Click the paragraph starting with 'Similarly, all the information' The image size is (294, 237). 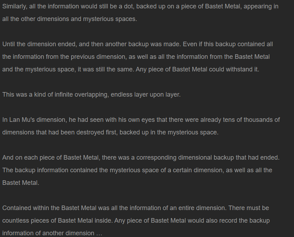pyautogui.click(x=140, y=13)
